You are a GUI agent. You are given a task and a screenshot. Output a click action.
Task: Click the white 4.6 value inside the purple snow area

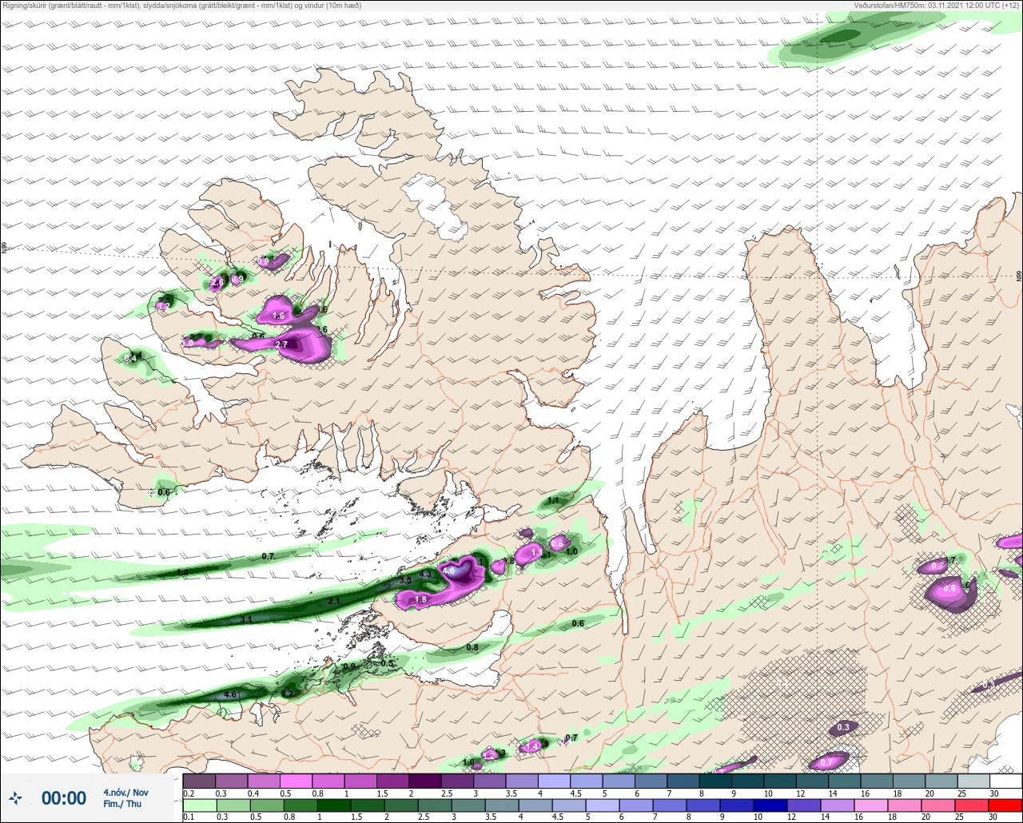[x=449, y=571]
